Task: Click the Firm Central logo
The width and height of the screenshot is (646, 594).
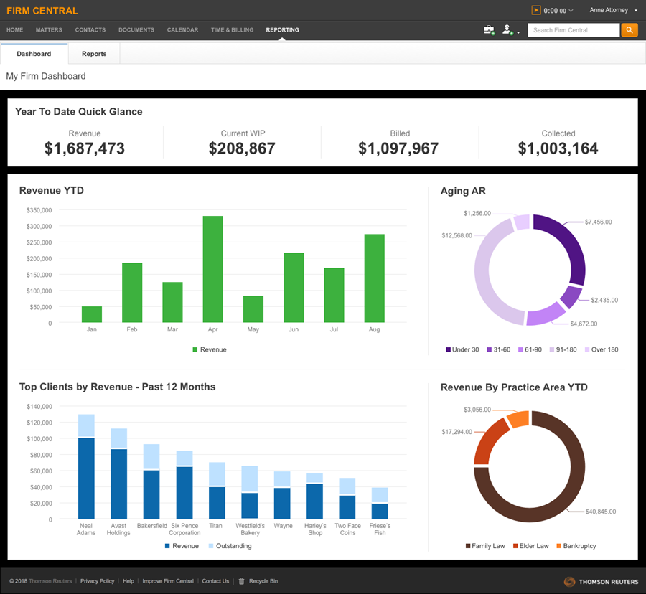Action: 42,11
